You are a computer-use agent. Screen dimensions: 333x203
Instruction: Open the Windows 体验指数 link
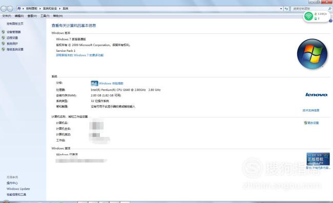tap(111, 84)
